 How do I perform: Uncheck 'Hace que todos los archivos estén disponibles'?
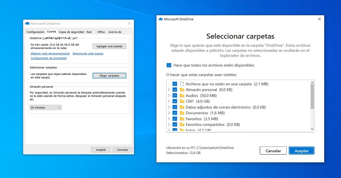pos(169,65)
